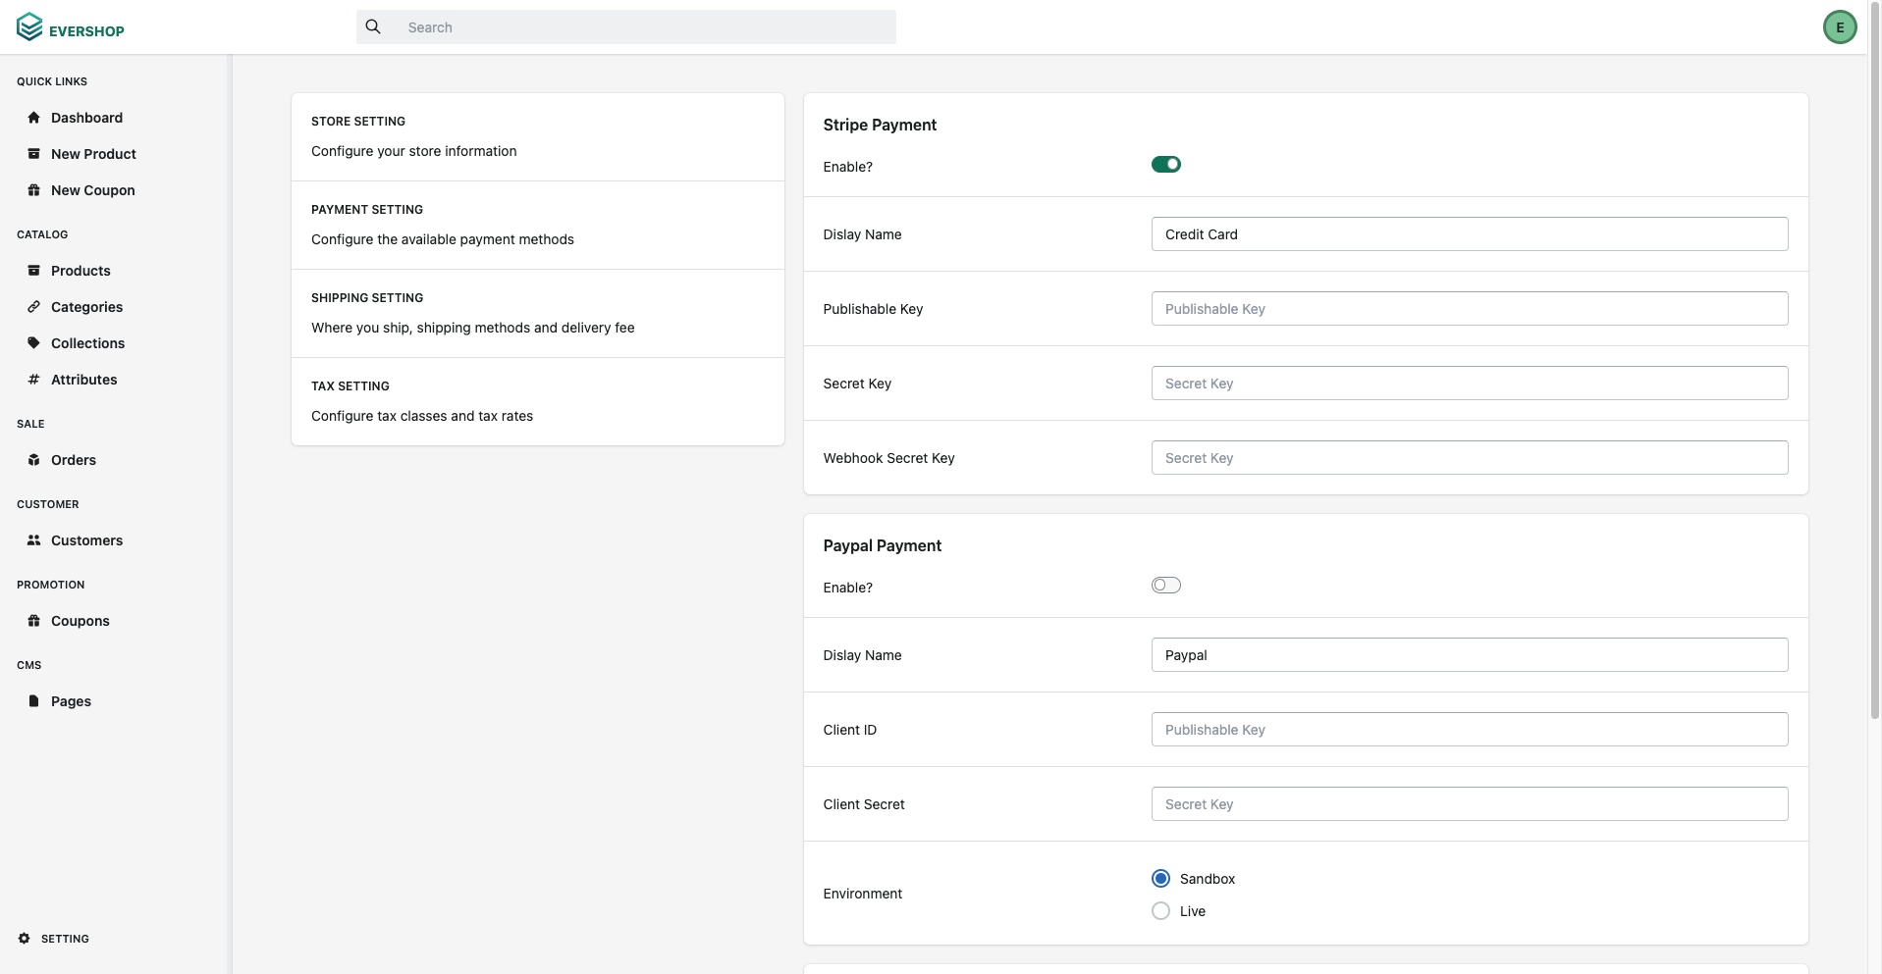Screen dimensions: 1882x974
Task: Click the top Search field
Action: click(626, 27)
